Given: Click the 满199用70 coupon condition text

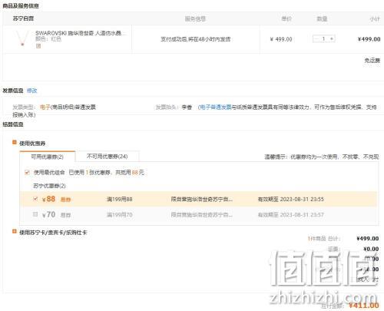Looking at the screenshot, I should coord(120,214).
